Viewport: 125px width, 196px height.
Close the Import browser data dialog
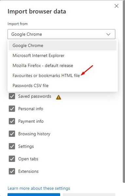pyautogui.click(x=116, y=6)
